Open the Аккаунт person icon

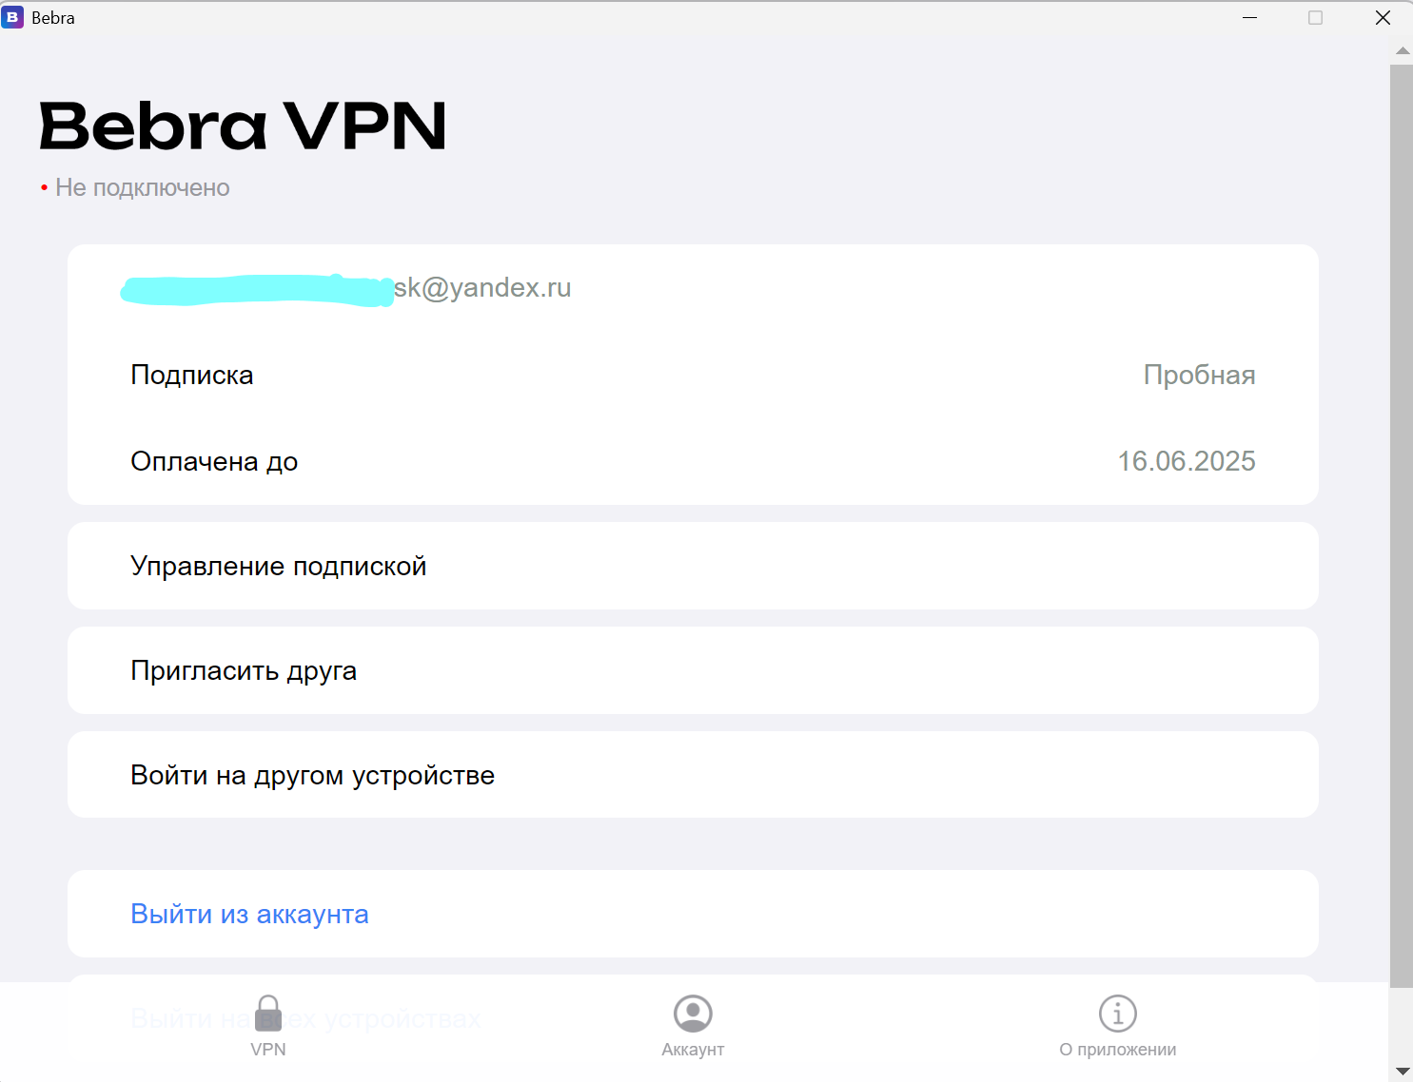click(x=692, y=1013)
